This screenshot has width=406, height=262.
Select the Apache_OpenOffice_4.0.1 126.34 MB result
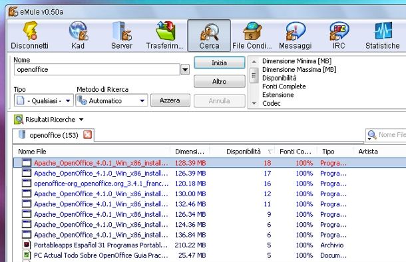point(210,214)
